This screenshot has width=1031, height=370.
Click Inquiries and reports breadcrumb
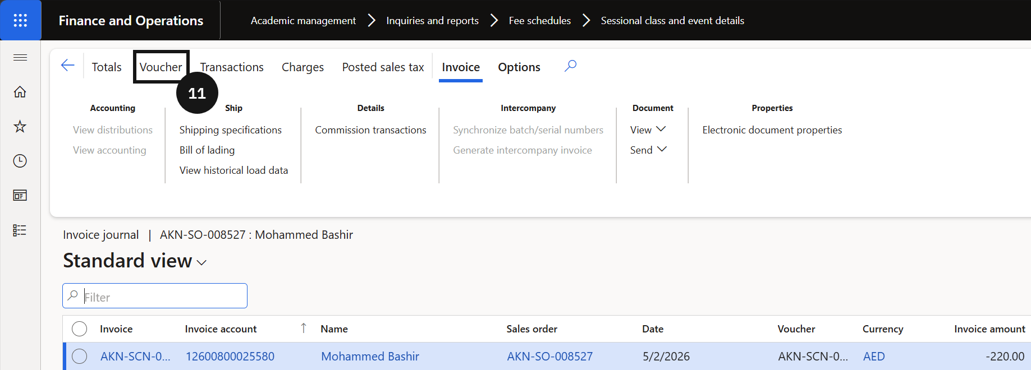coord(433,21)
